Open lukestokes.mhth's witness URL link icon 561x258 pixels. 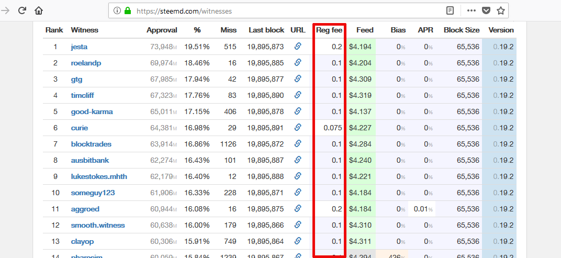(298, 176)
